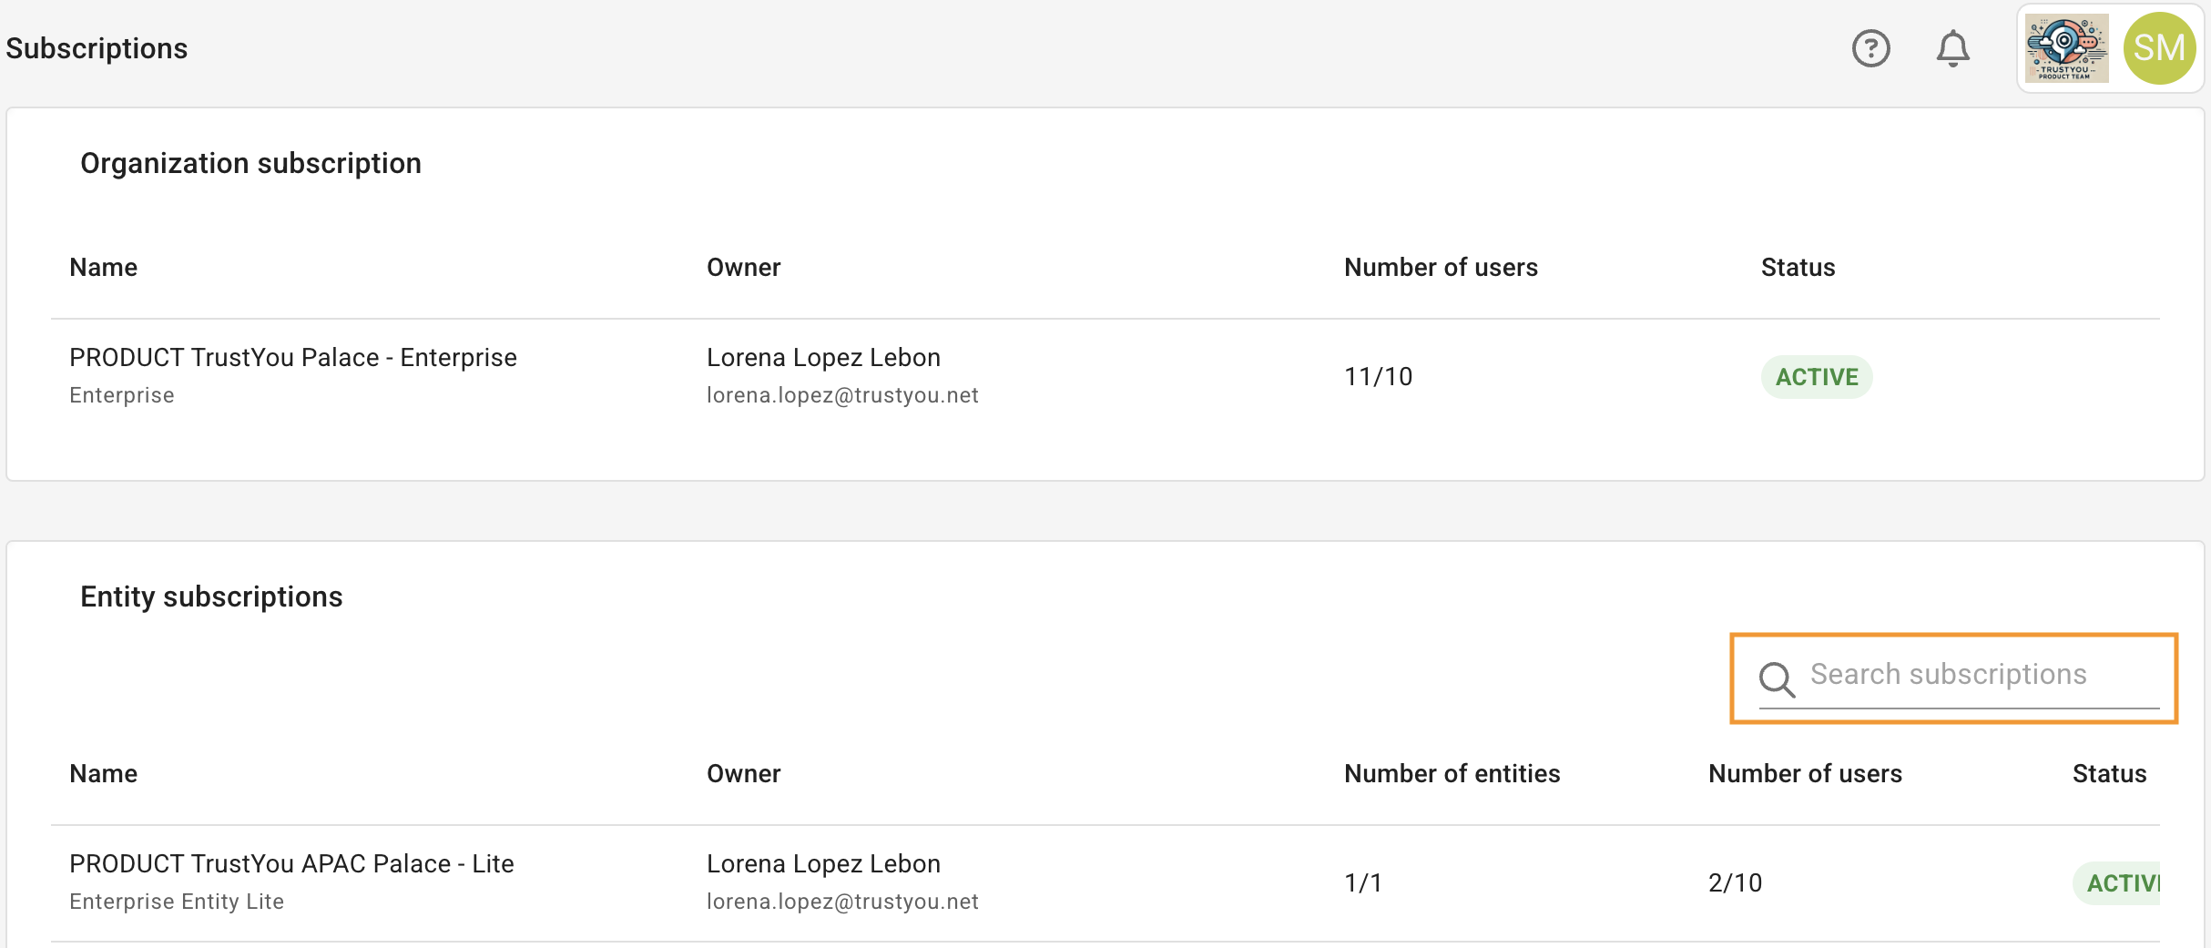
Task: Open the notifications bell
Action: click(1952, 48)
